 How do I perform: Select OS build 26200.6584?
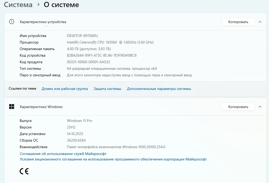tap(76, 140)
